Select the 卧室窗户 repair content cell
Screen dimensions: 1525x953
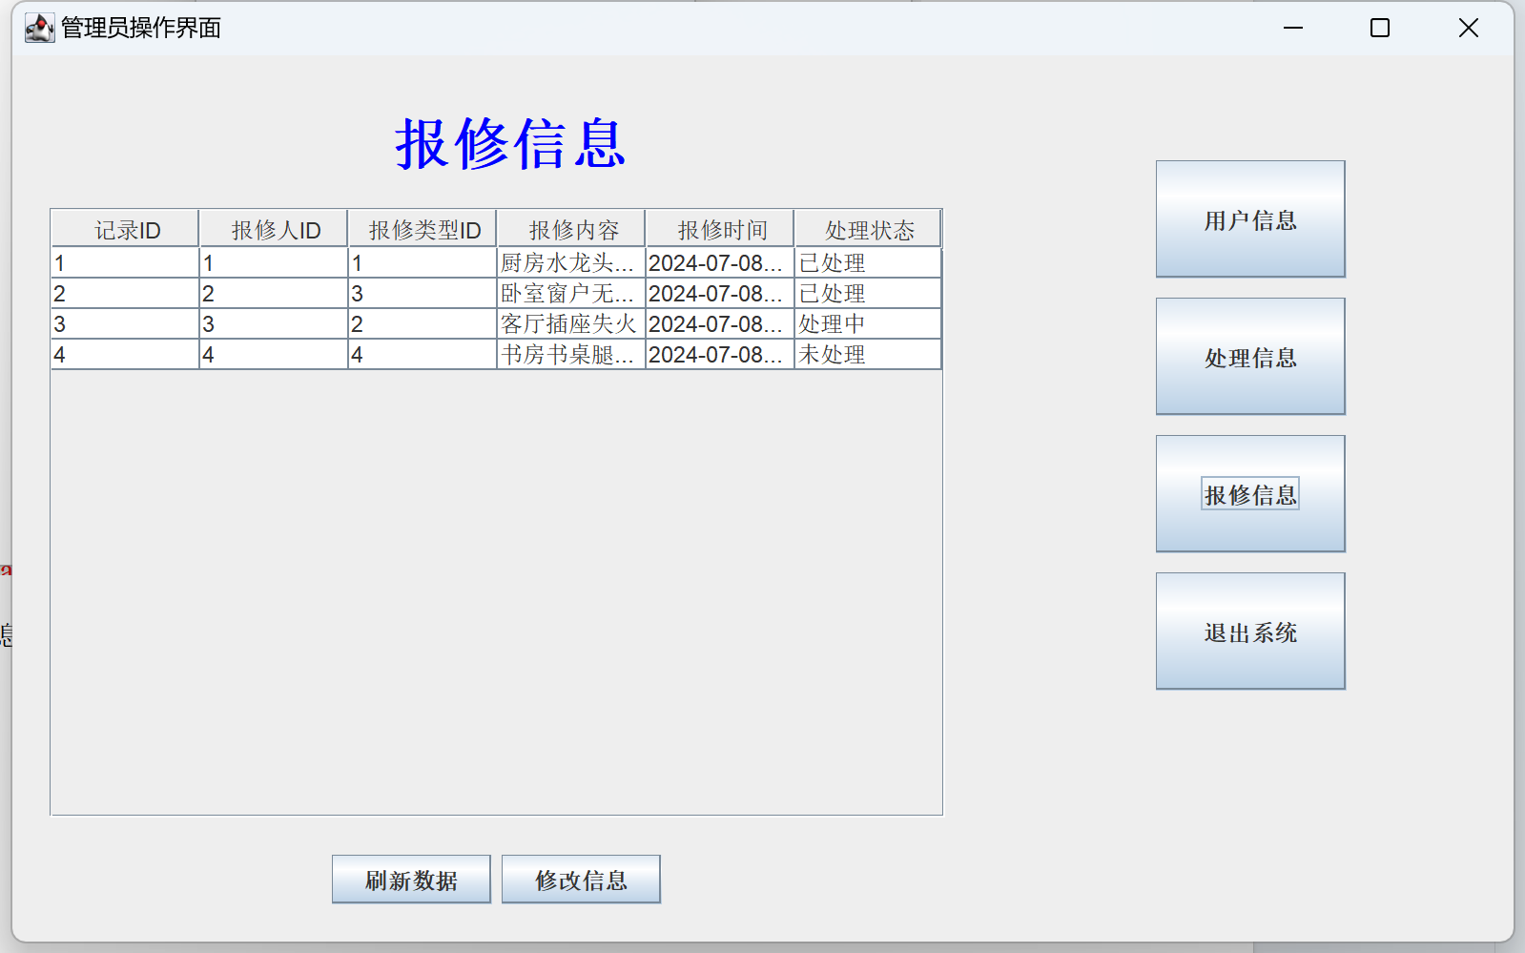[x=570, y=294]
